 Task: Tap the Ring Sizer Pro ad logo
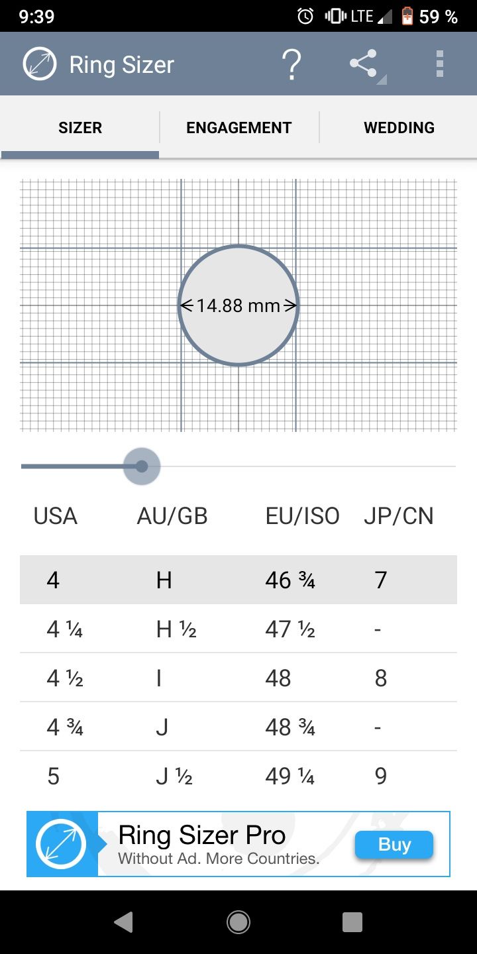(61, 844)
